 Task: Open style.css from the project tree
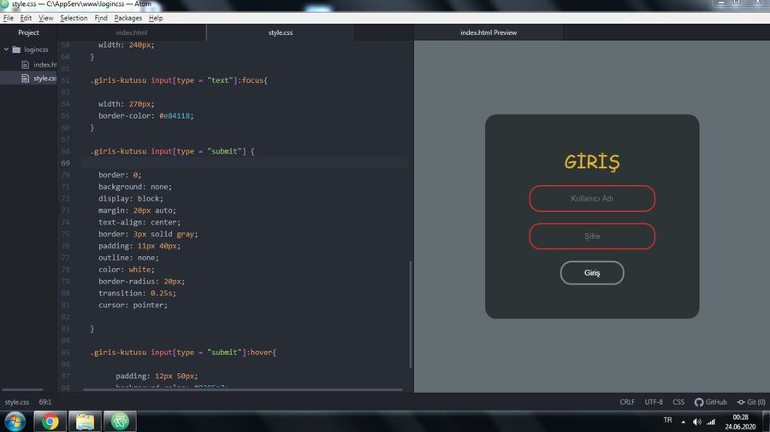pyautogui.click(x=44, y=79)
